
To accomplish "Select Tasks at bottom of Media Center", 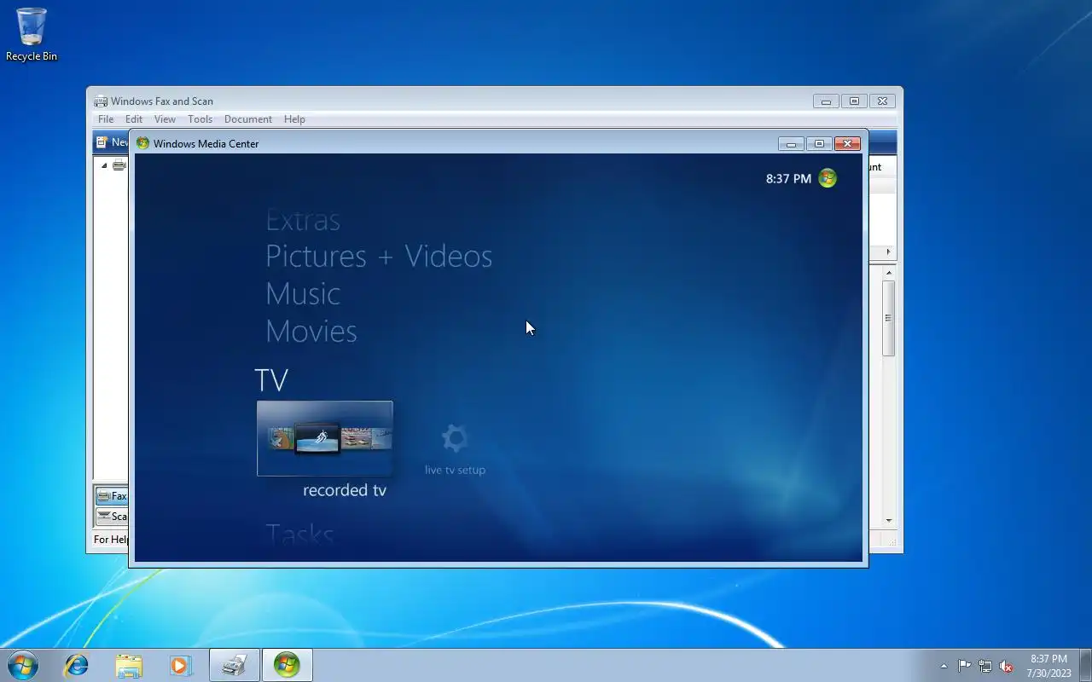I will (x=299, y=535).
